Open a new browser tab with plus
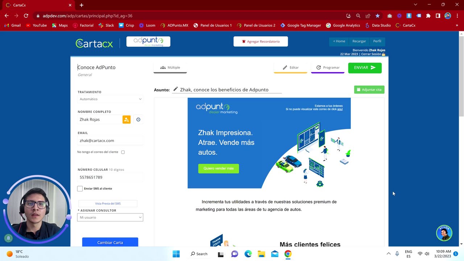The image size is (464, 261). tap(82, 5)
